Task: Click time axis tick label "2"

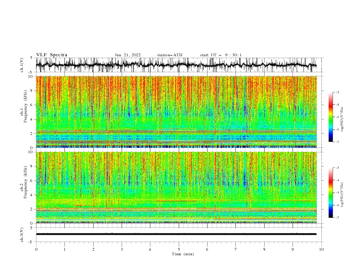Action: click(x=93, y=249)
